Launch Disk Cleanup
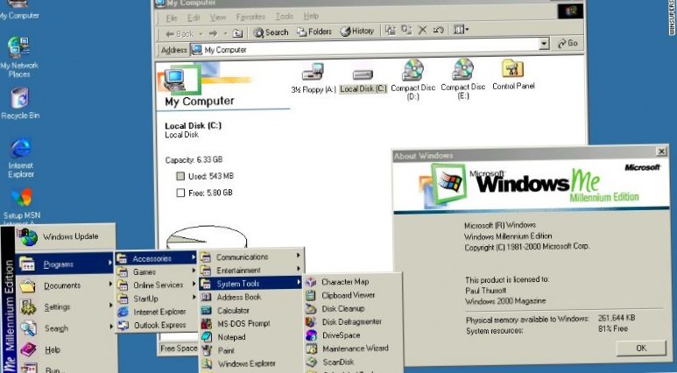Screen dimensions: 677x373 click(x=353, y=309)
